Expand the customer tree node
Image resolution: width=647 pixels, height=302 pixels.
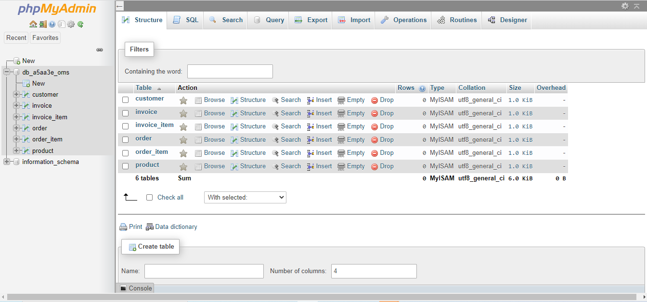coord(16,95)
